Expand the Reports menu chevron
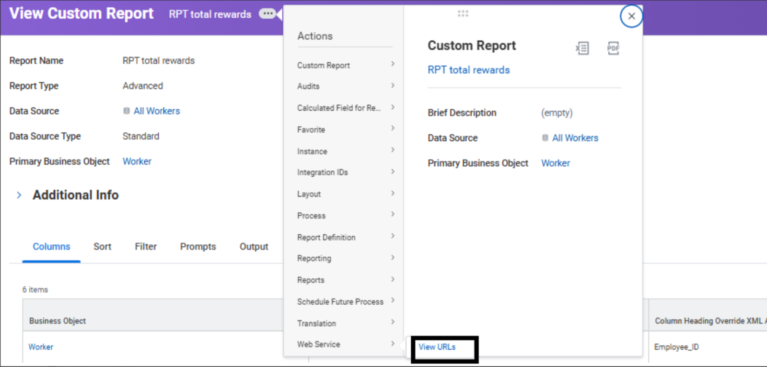This screenshot has width=767, height=367. 393,279
